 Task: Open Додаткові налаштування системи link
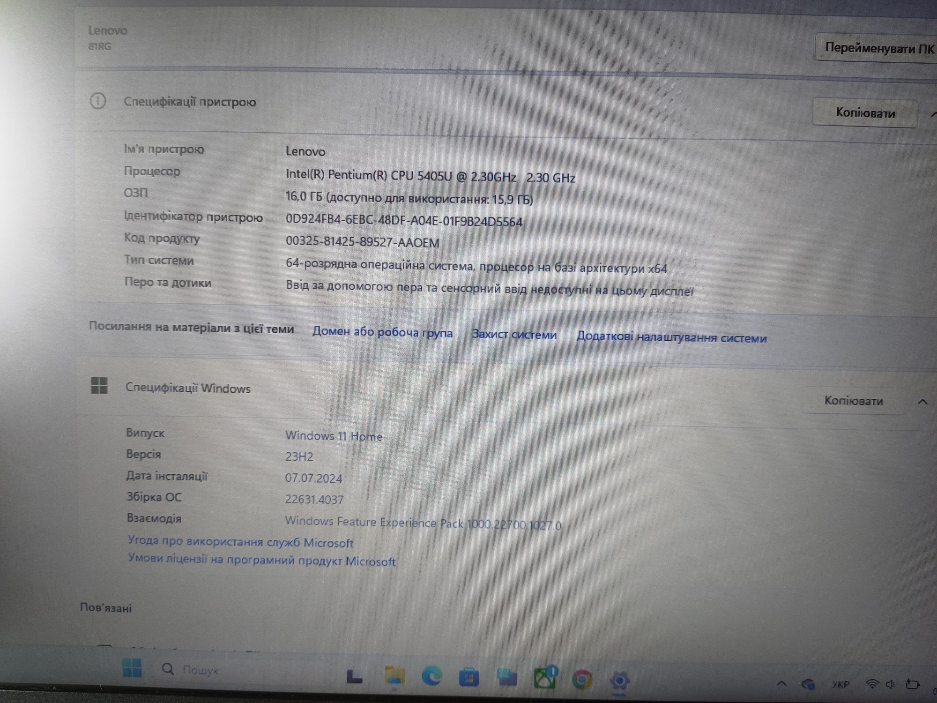(671, 337)
